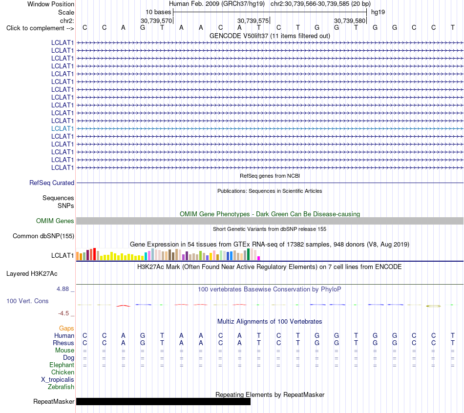The image size is (464, 413).
Task: Click the 4.88 conservation scale value
Action: pyautogui.click(x=63, y=289)
